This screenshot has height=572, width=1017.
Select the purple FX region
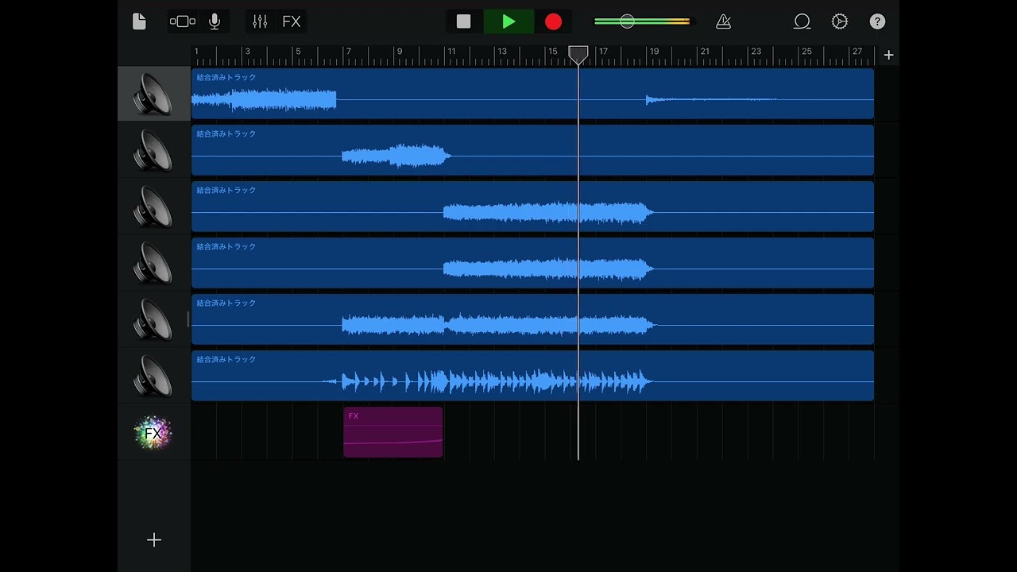click(x=393, y=432)
